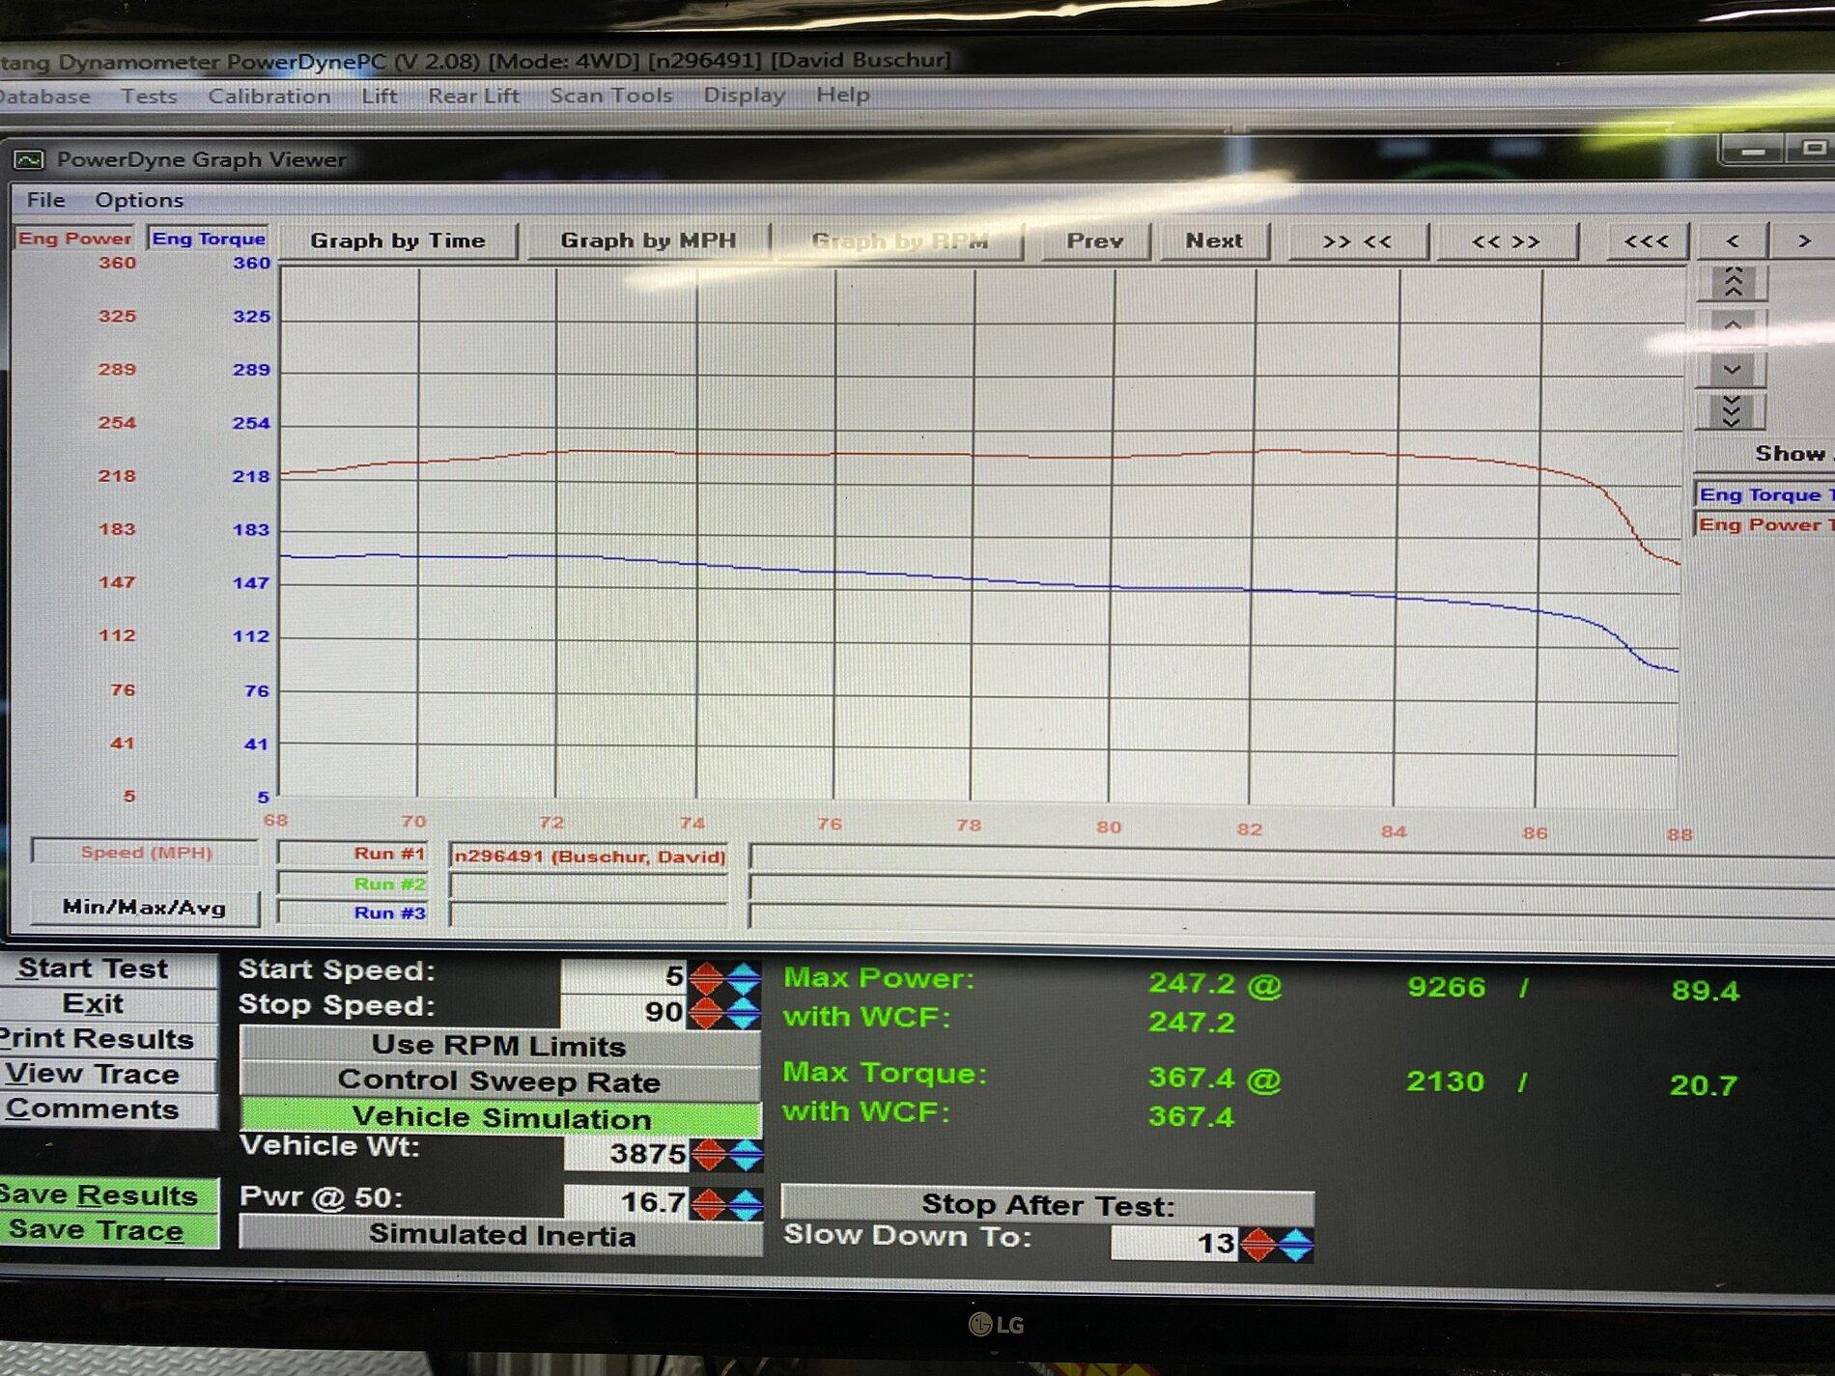Click the double up chevron scale button
Screen dimensions: 1835x1376
(1733, 282)
